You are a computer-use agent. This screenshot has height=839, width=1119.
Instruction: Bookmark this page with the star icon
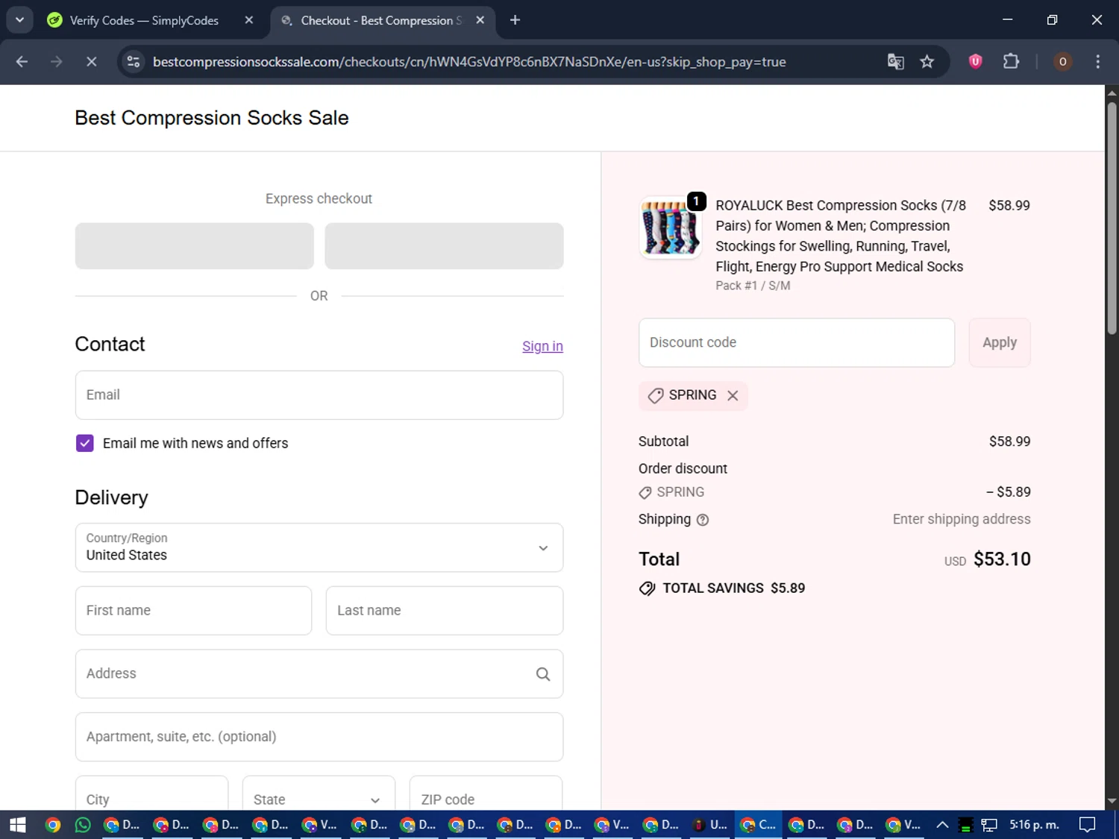(927, 62)
